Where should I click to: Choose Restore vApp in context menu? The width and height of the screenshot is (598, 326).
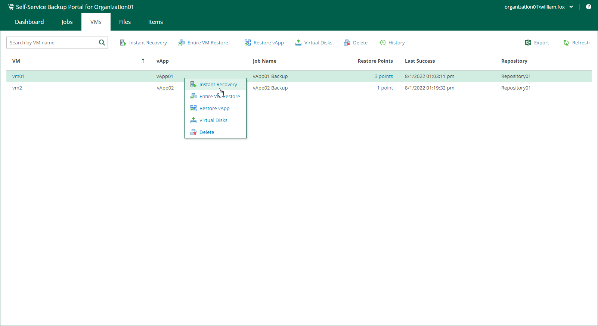click(214, 109)
